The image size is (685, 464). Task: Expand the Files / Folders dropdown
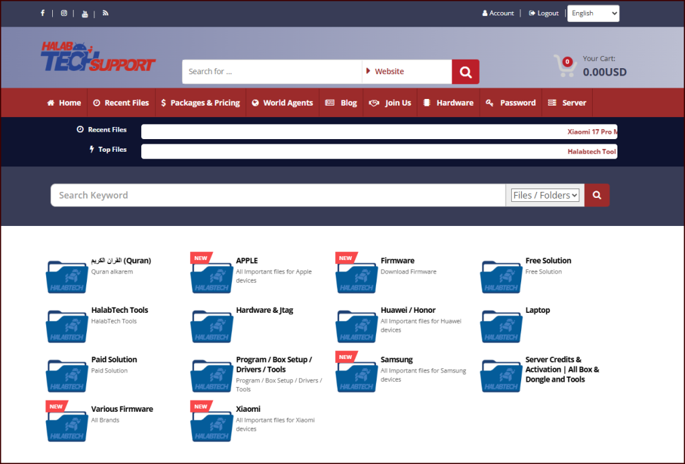(x=545, y=195)
